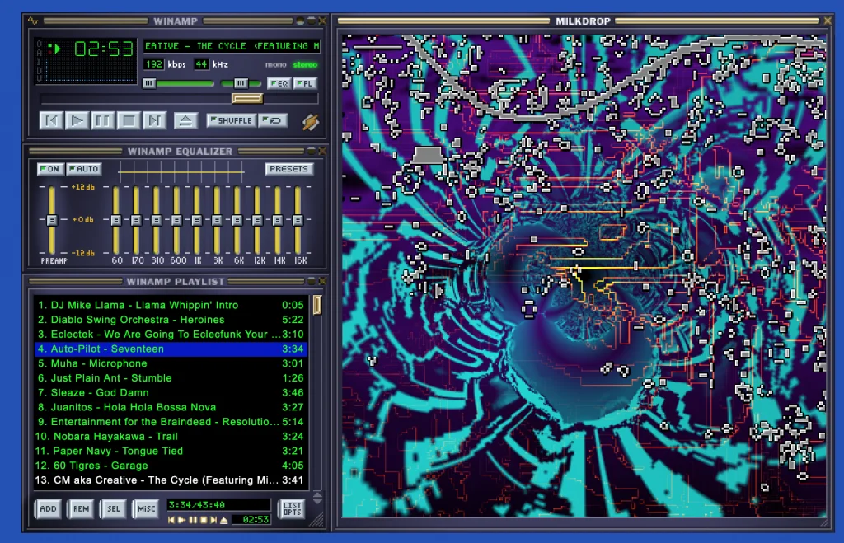844x543 pixels.
Task: Click the song position seek bar
Action: point(179,99)
